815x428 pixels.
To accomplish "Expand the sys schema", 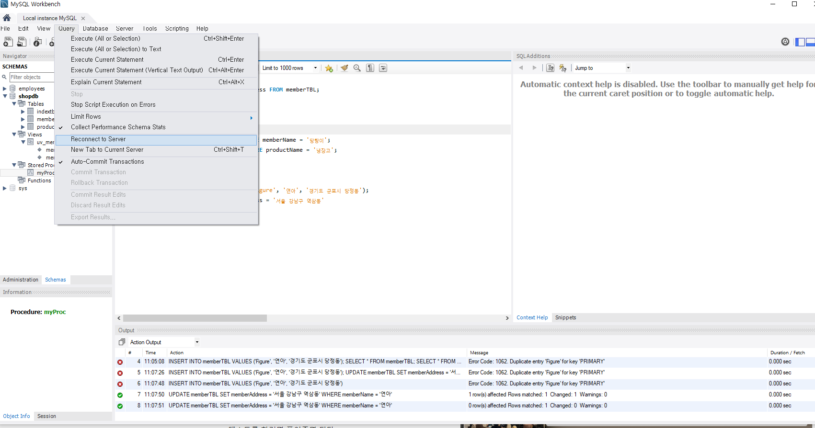I will pos(5,188).
